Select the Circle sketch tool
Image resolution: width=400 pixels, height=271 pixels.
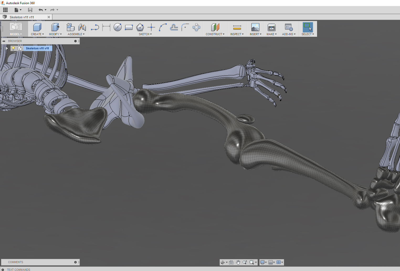point(118,27)
